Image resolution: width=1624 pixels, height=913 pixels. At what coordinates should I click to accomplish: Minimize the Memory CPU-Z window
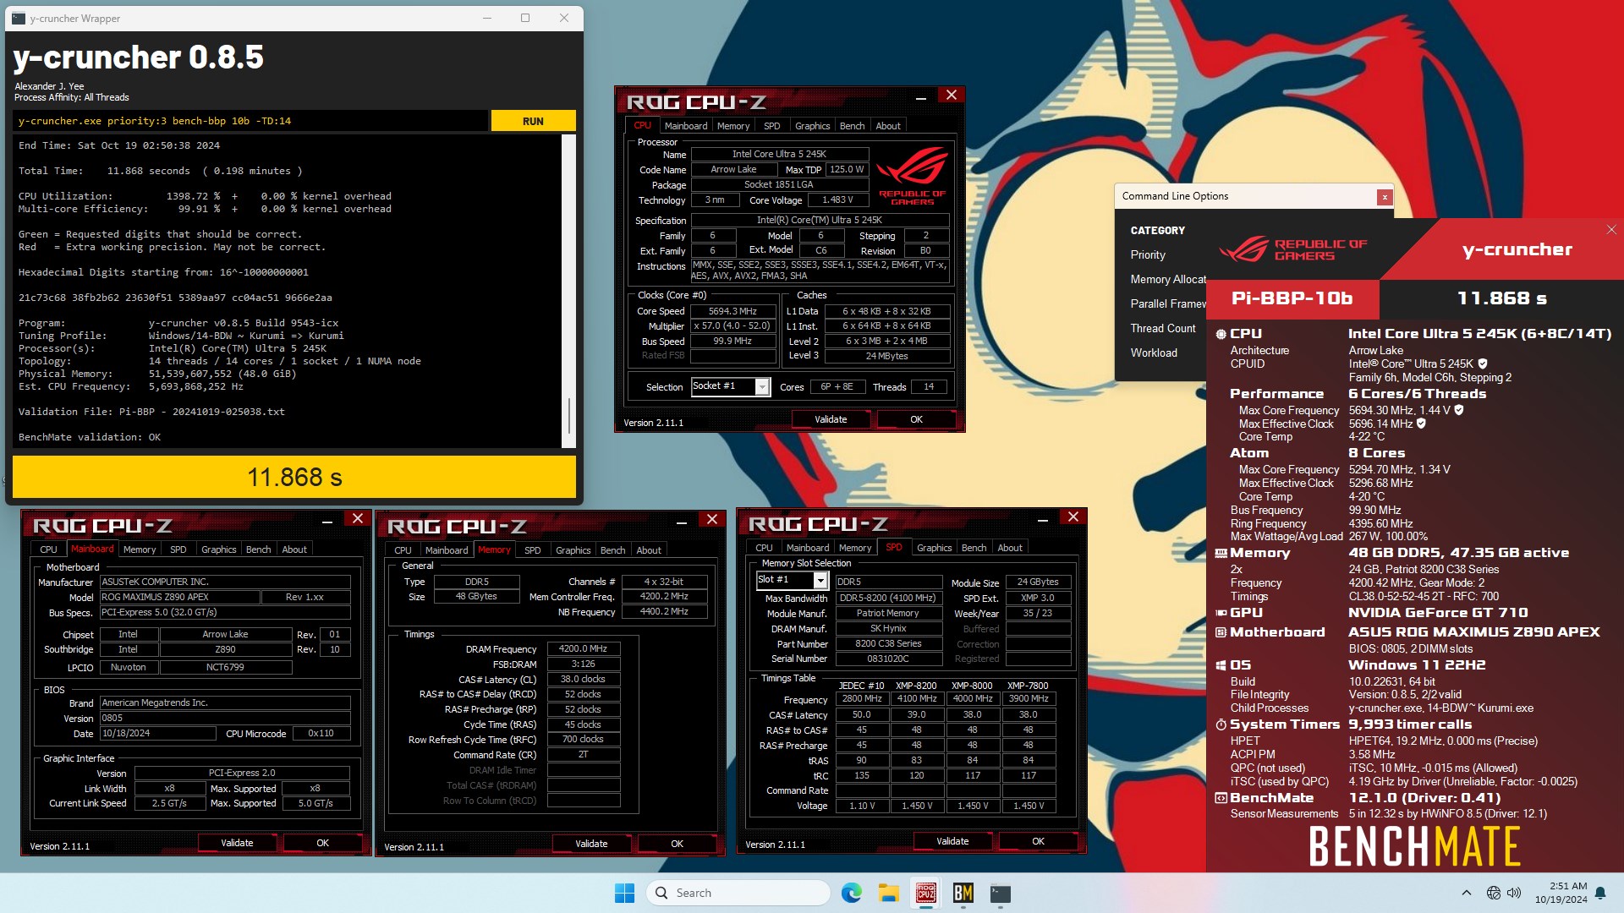point(682,522)
